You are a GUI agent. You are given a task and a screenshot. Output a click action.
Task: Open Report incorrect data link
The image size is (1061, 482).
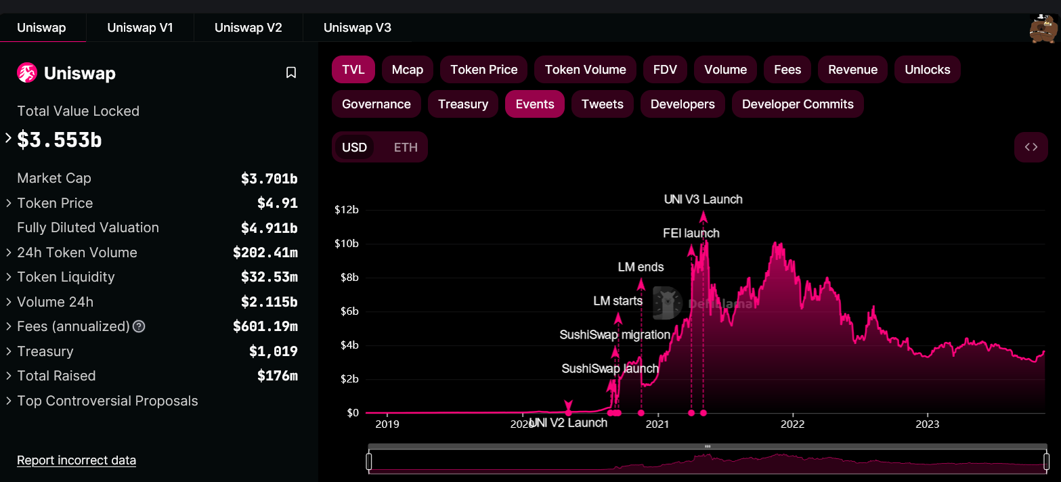(77, 460)
